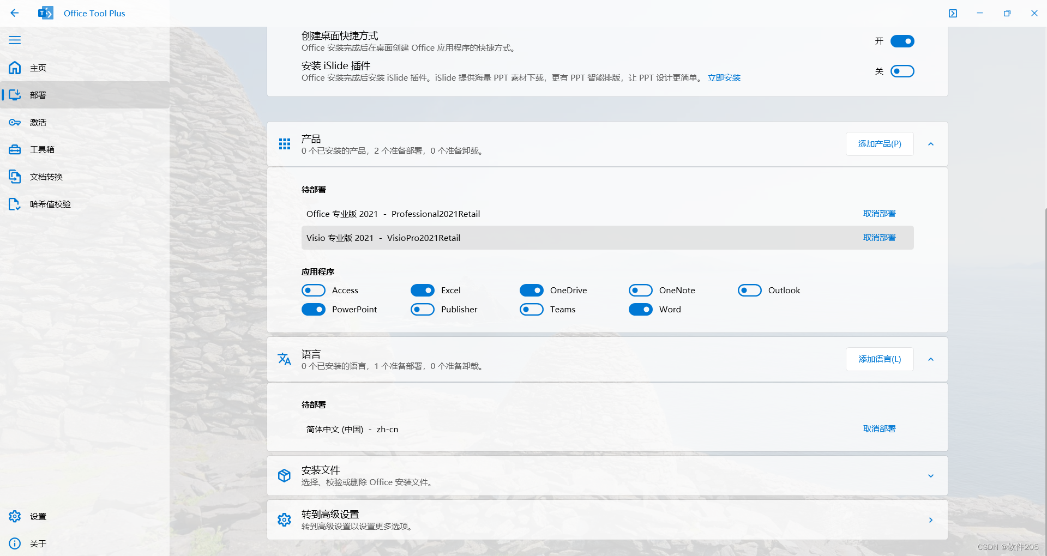
Task: Enable the OneNote application toggle
Action: 641,291
